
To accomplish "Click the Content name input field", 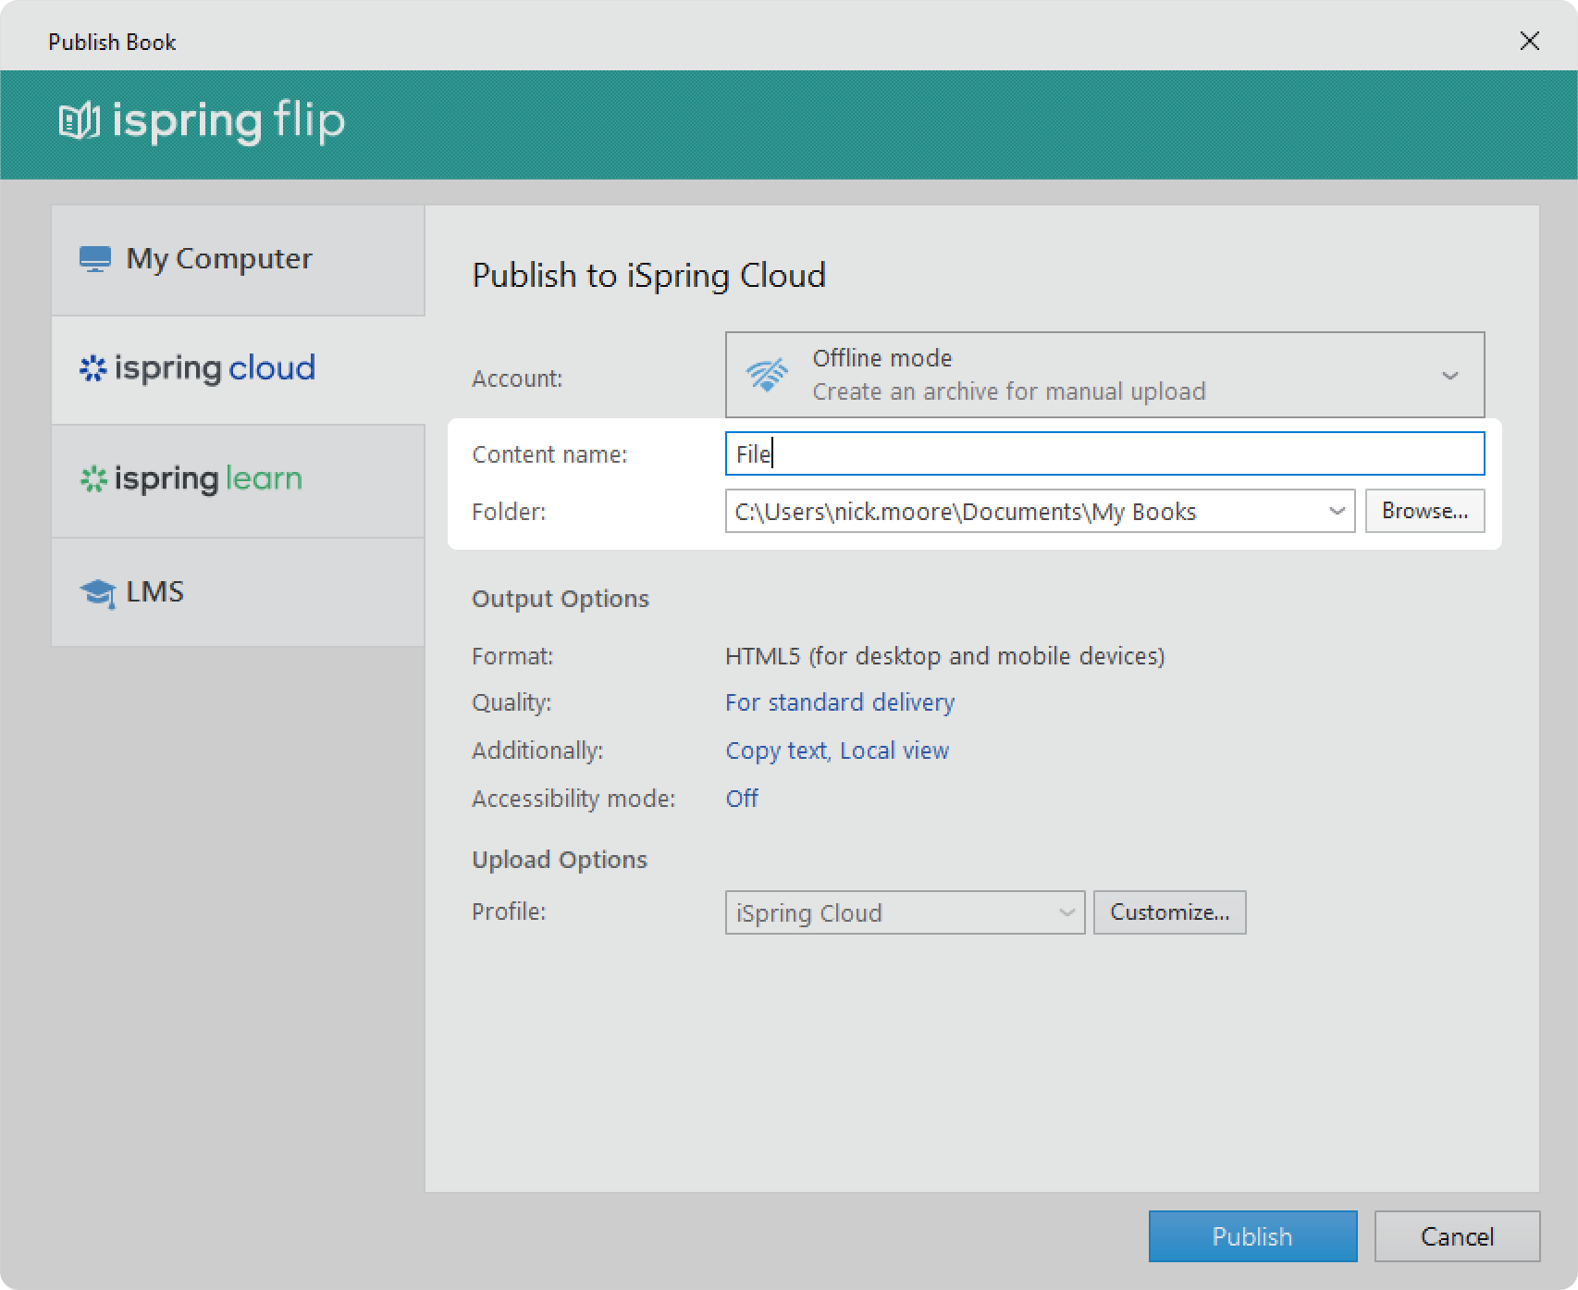I will pos(1104,453).
